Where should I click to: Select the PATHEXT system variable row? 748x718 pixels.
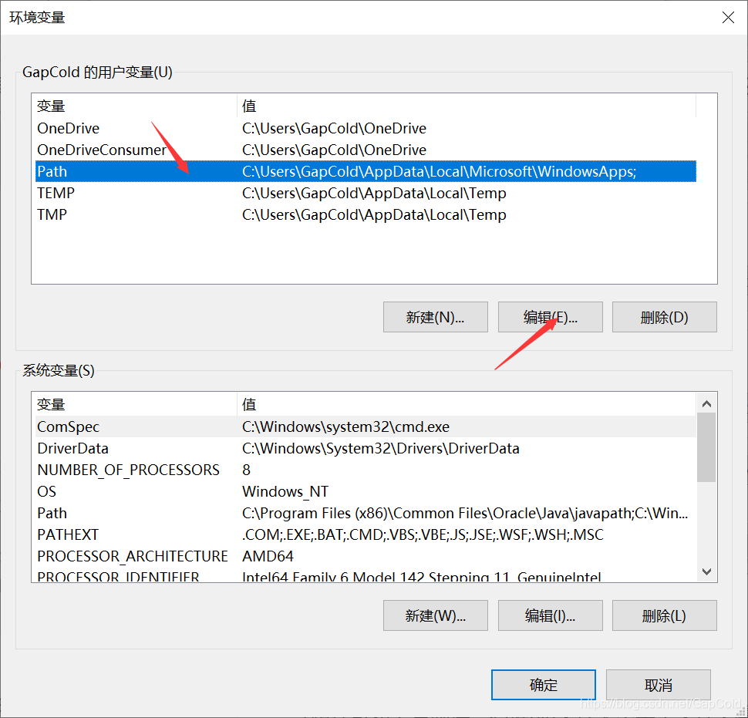tap(366, 534)
